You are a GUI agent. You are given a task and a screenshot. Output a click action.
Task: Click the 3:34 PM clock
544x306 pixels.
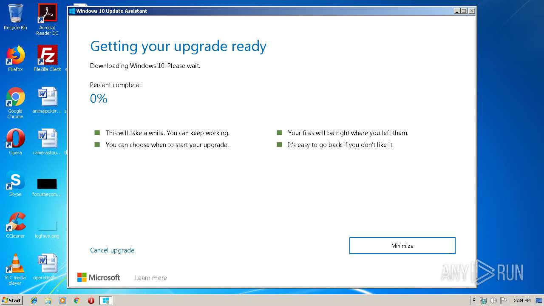coord(522,300)
